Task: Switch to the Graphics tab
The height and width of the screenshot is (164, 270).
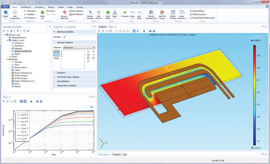Action: [103, 27]
